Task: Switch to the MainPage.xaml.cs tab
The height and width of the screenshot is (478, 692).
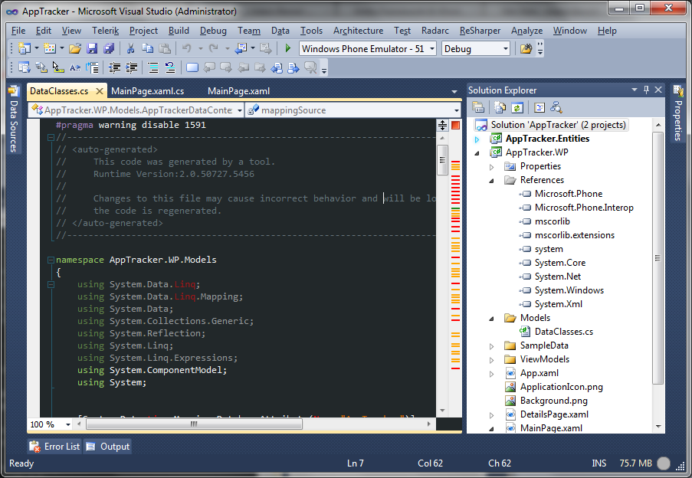Action: click(x=148, y=91)
